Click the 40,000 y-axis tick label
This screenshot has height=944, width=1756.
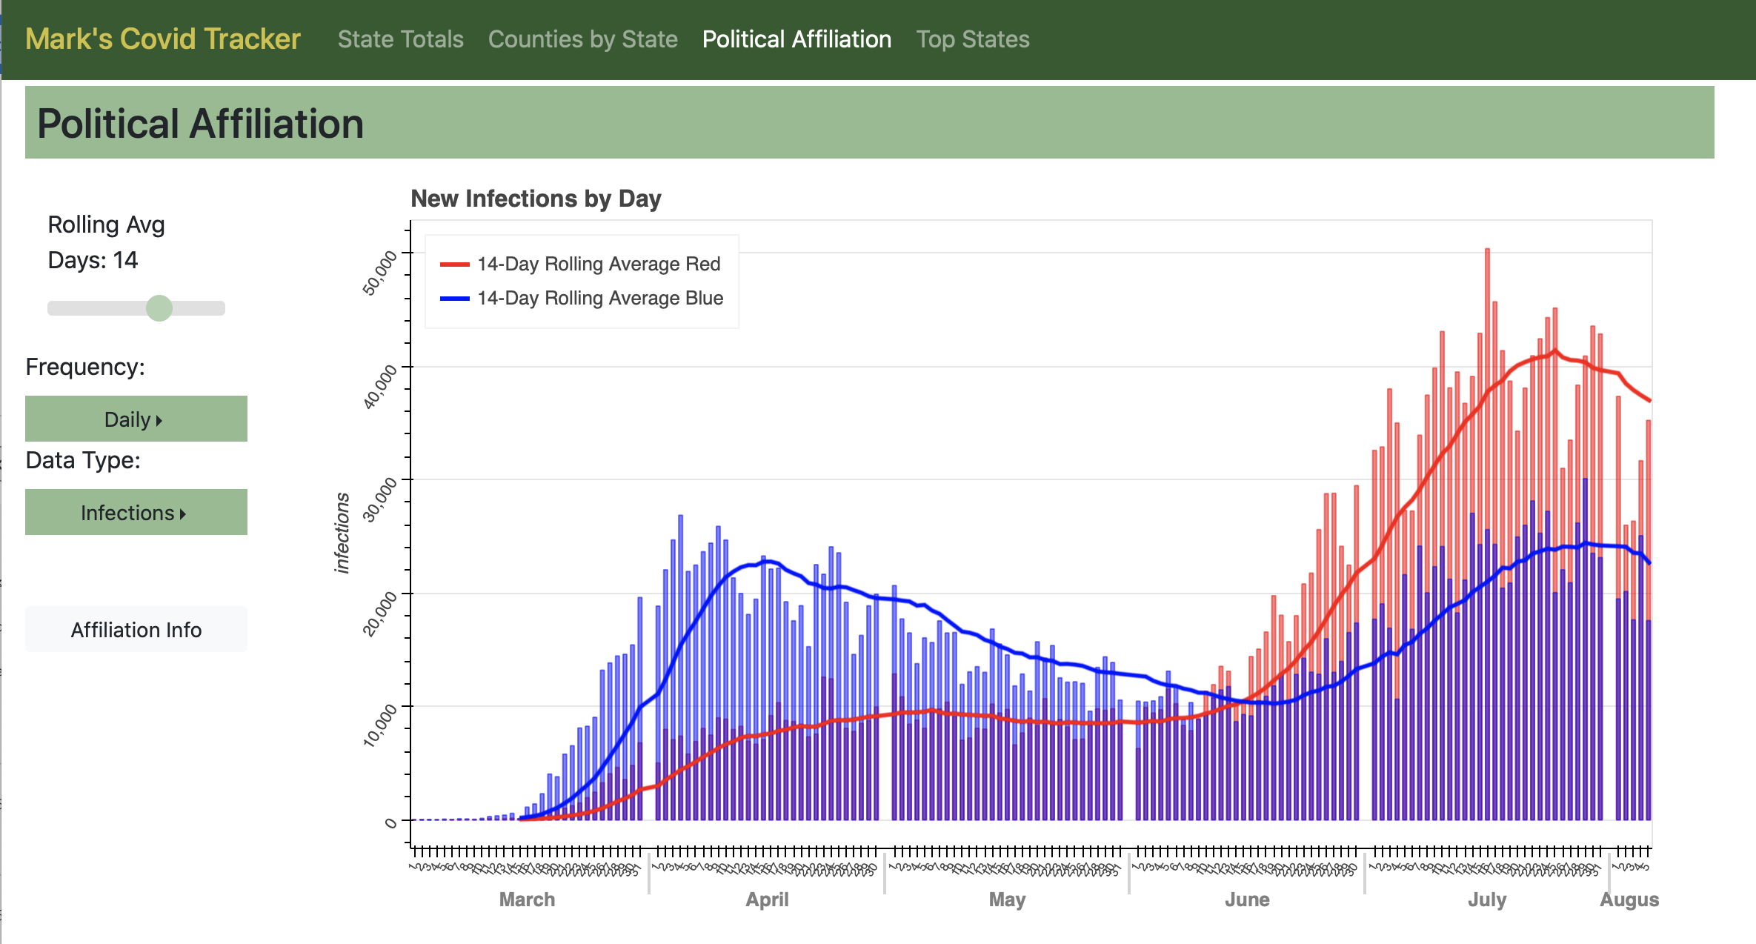[x=380, y=387]
